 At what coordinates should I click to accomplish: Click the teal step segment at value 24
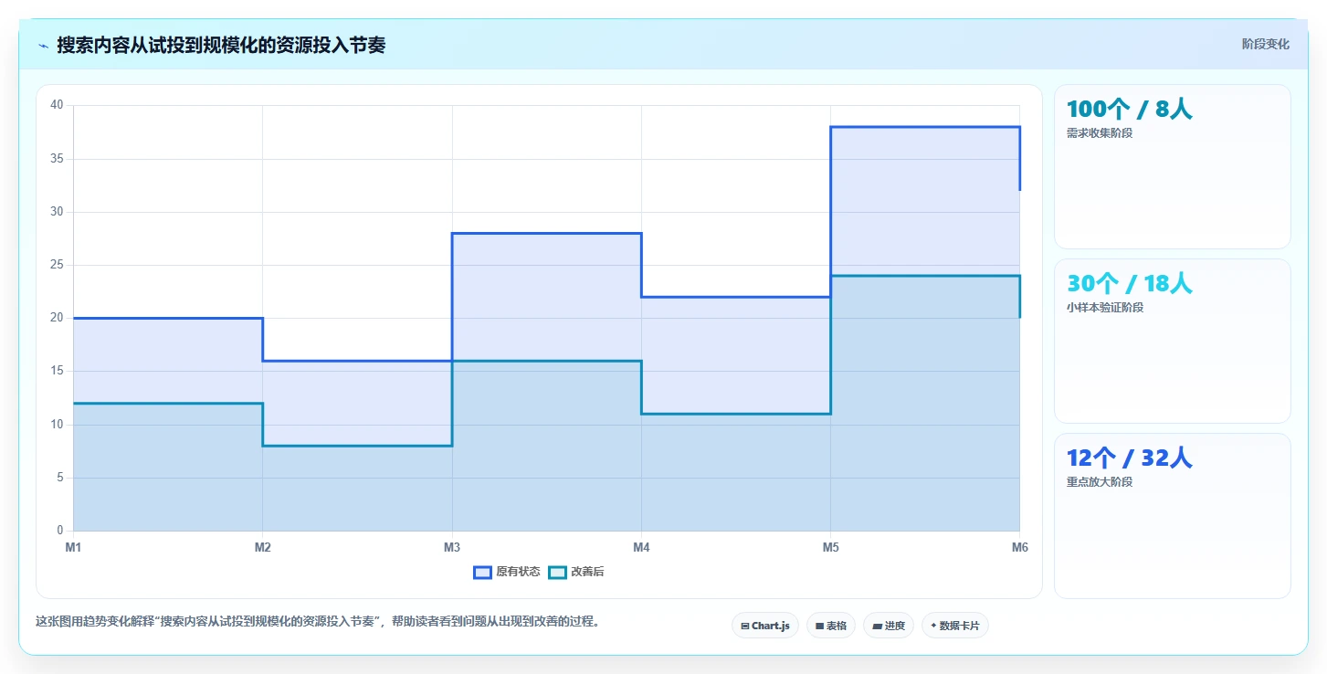click(x=925, y=276)
